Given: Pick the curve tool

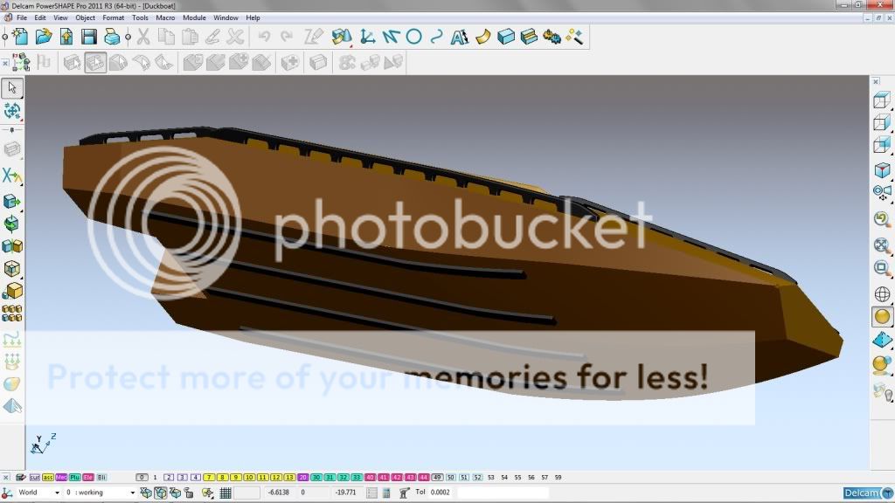Looking at the screenshot, I should pos(437,37).
